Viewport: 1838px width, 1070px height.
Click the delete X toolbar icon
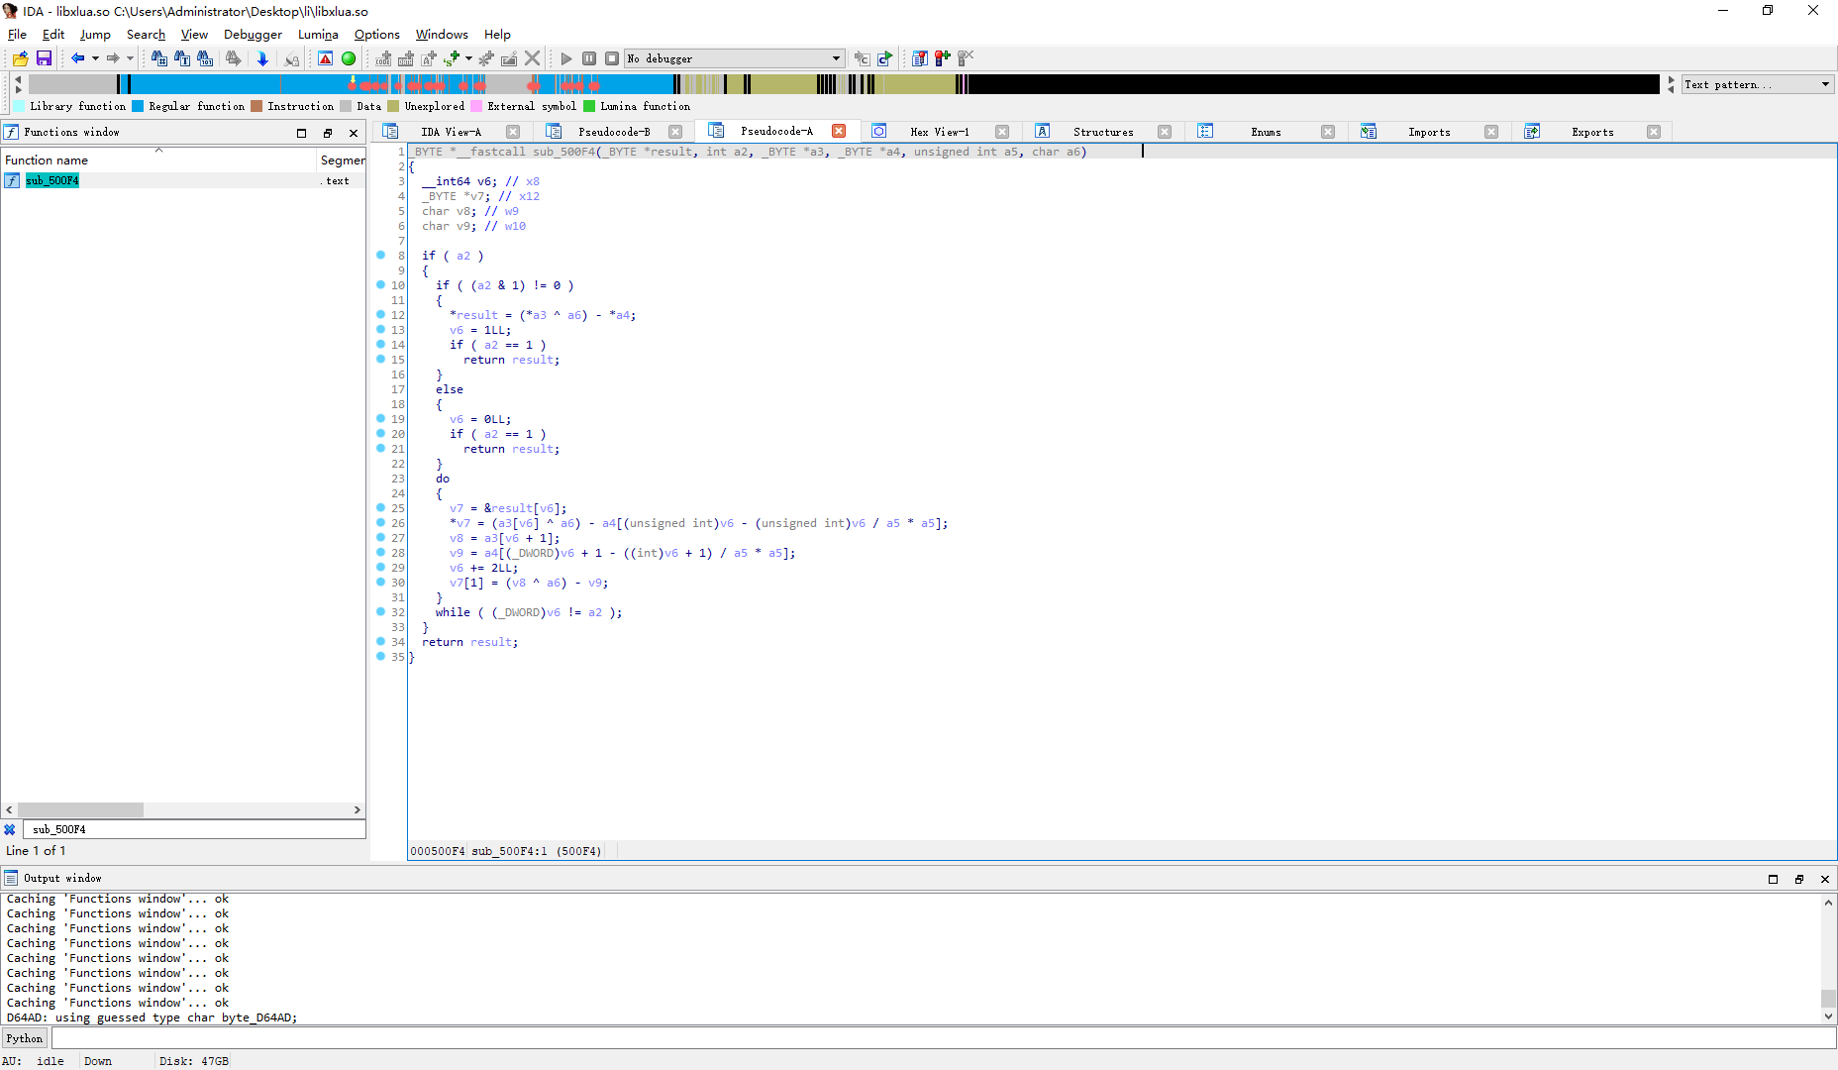(x=533, y=58)
